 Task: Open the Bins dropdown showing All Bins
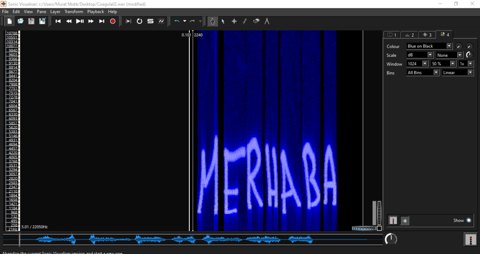423,73
